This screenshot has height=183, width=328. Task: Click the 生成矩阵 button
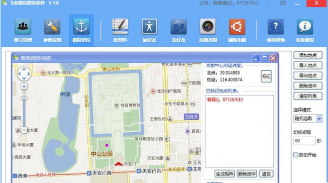225,174
